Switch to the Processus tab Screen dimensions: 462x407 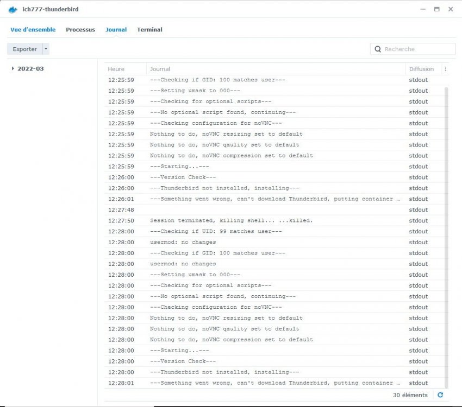pos(80,29)
